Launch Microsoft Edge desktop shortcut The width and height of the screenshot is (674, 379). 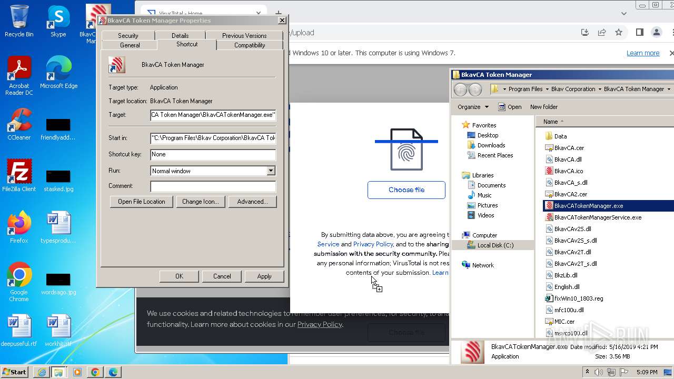58,73
